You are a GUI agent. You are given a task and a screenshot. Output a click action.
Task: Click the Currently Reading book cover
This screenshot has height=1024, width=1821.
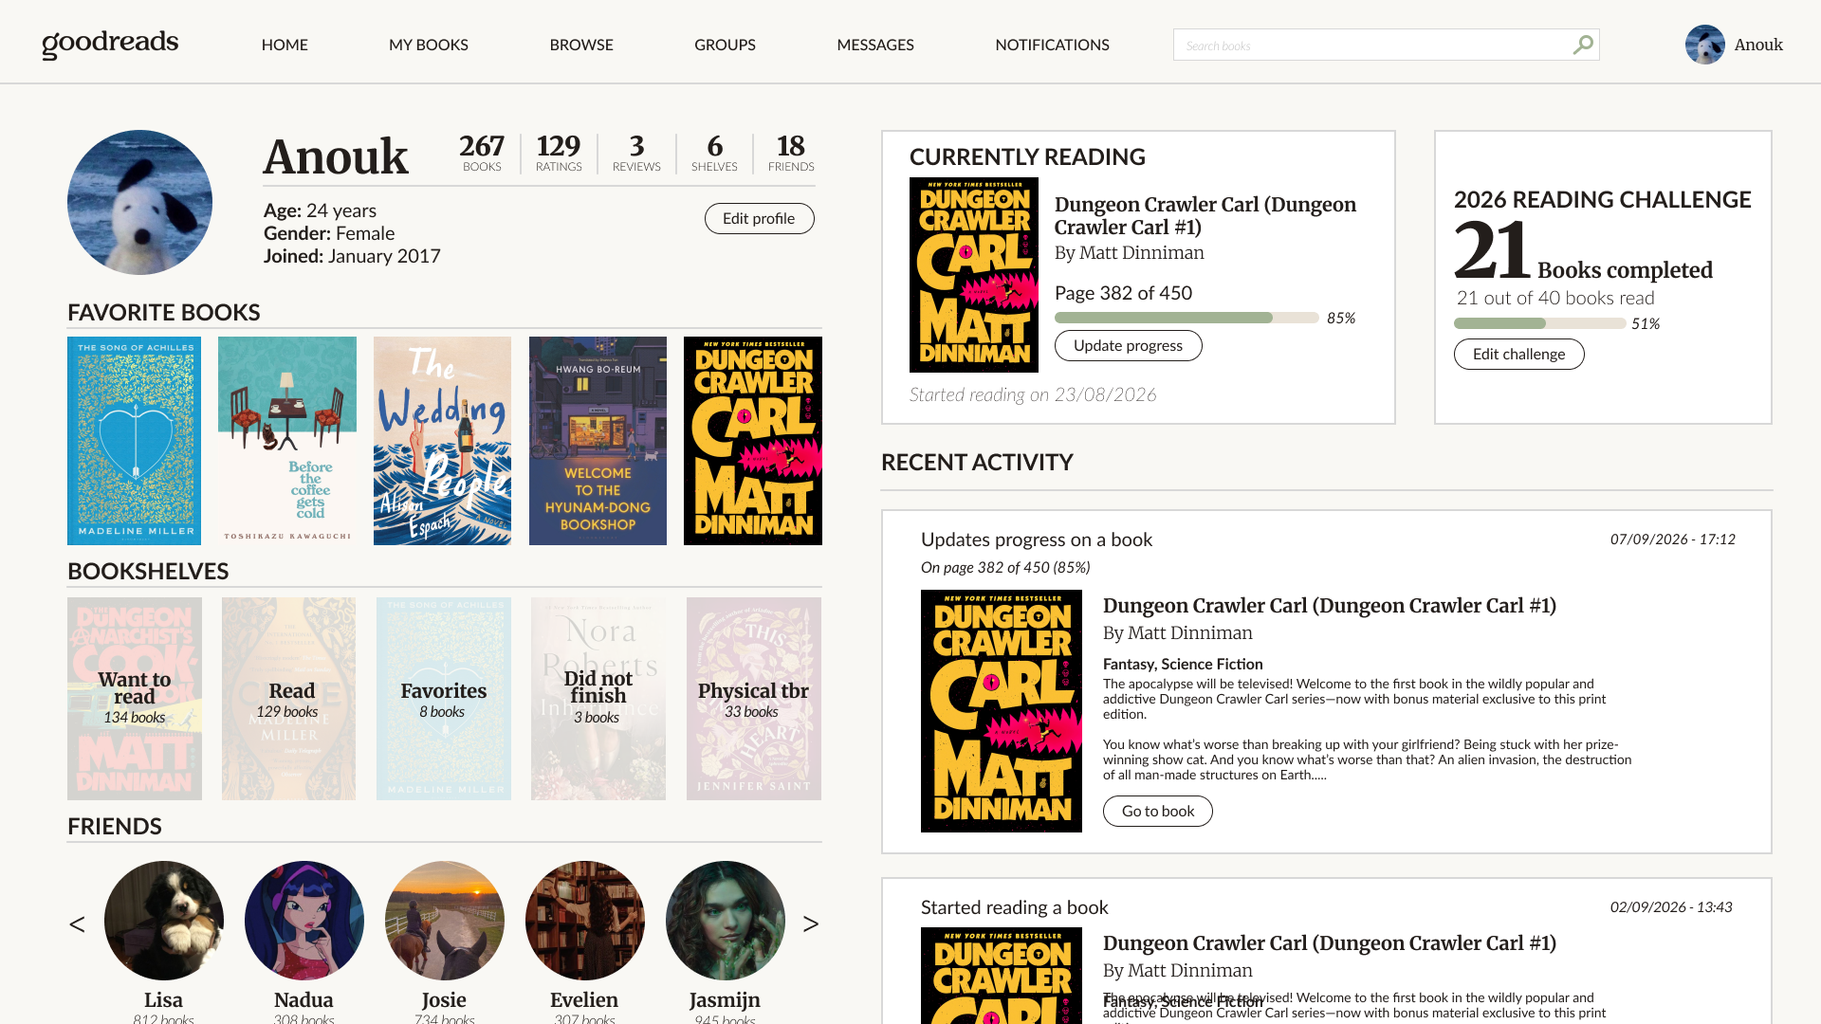[974, 275]
